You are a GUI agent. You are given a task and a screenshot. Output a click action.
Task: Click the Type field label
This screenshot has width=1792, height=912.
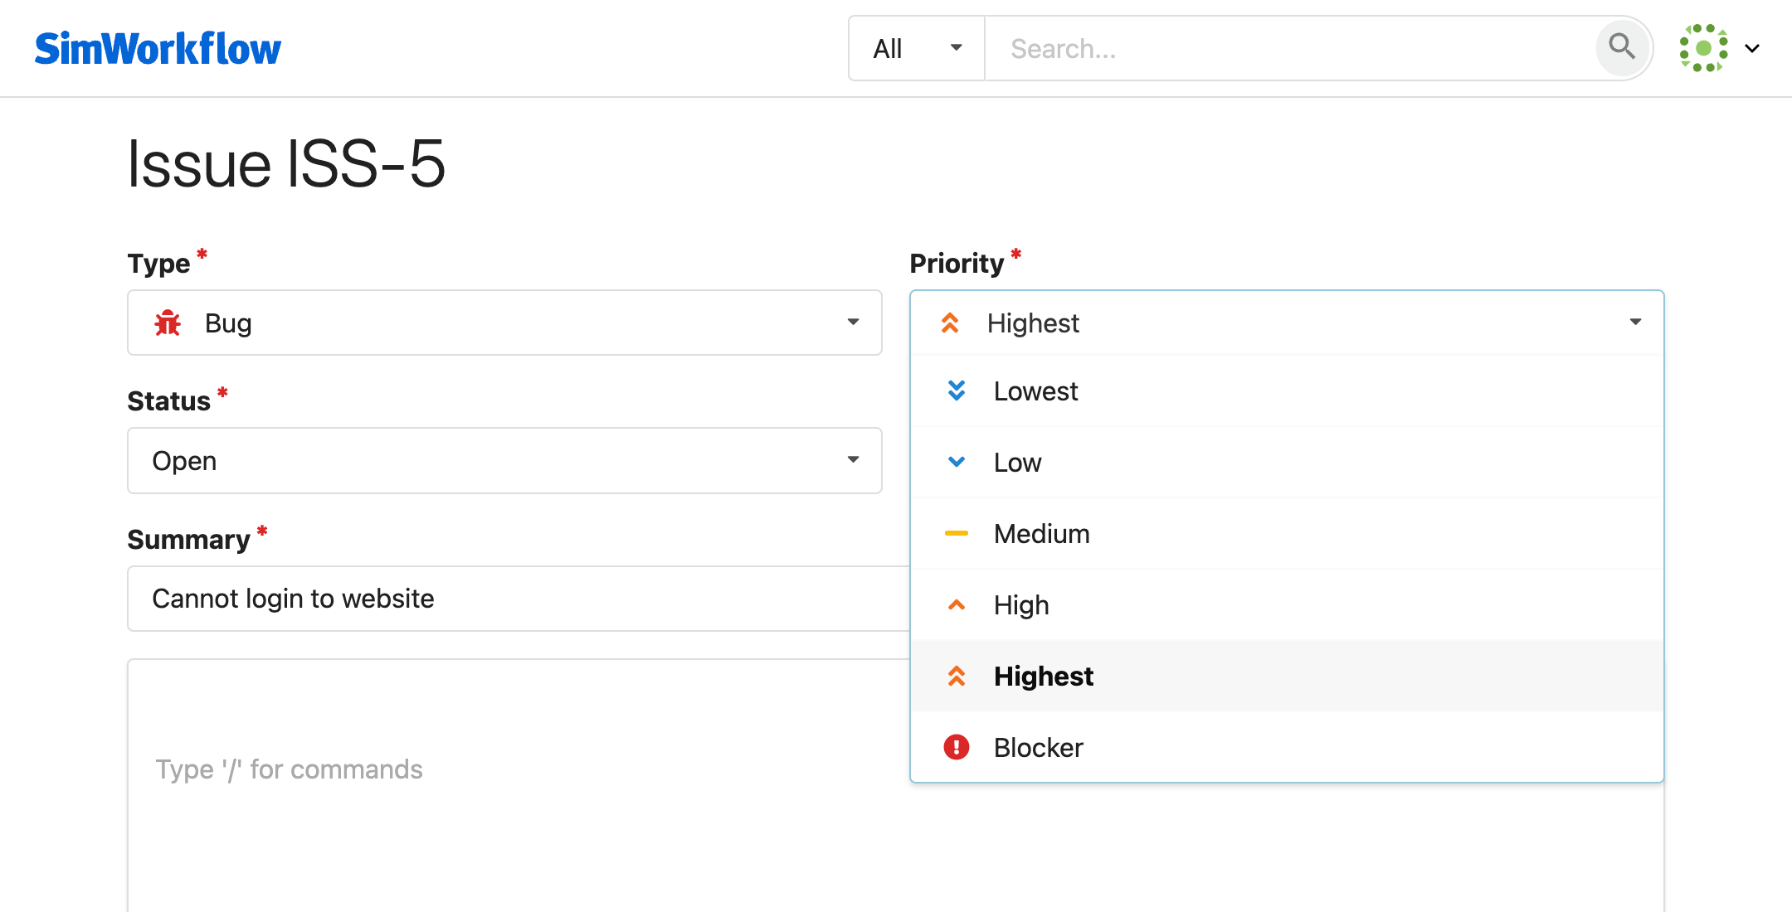(158, 263)
